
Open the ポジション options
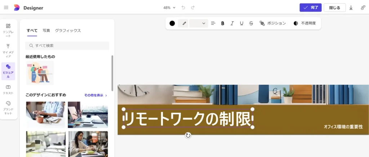(x=273, y=23)
